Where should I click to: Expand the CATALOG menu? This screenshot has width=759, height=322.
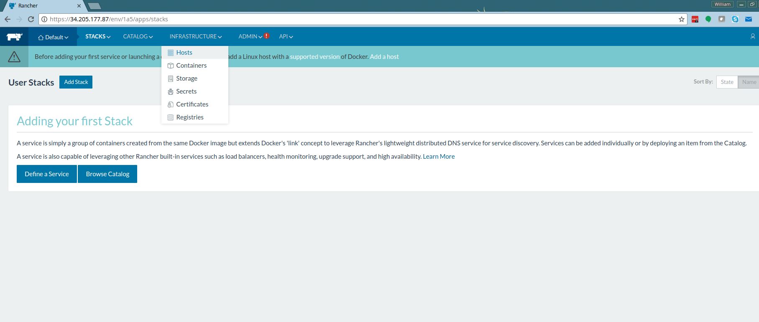pos(138,36)
